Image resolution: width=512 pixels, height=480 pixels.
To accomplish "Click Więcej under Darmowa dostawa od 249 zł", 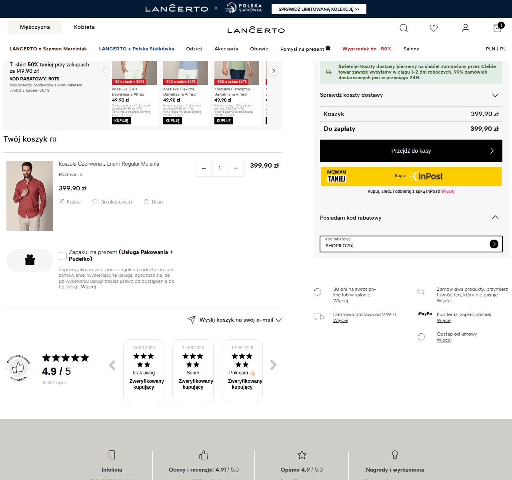I will point(340,320).
